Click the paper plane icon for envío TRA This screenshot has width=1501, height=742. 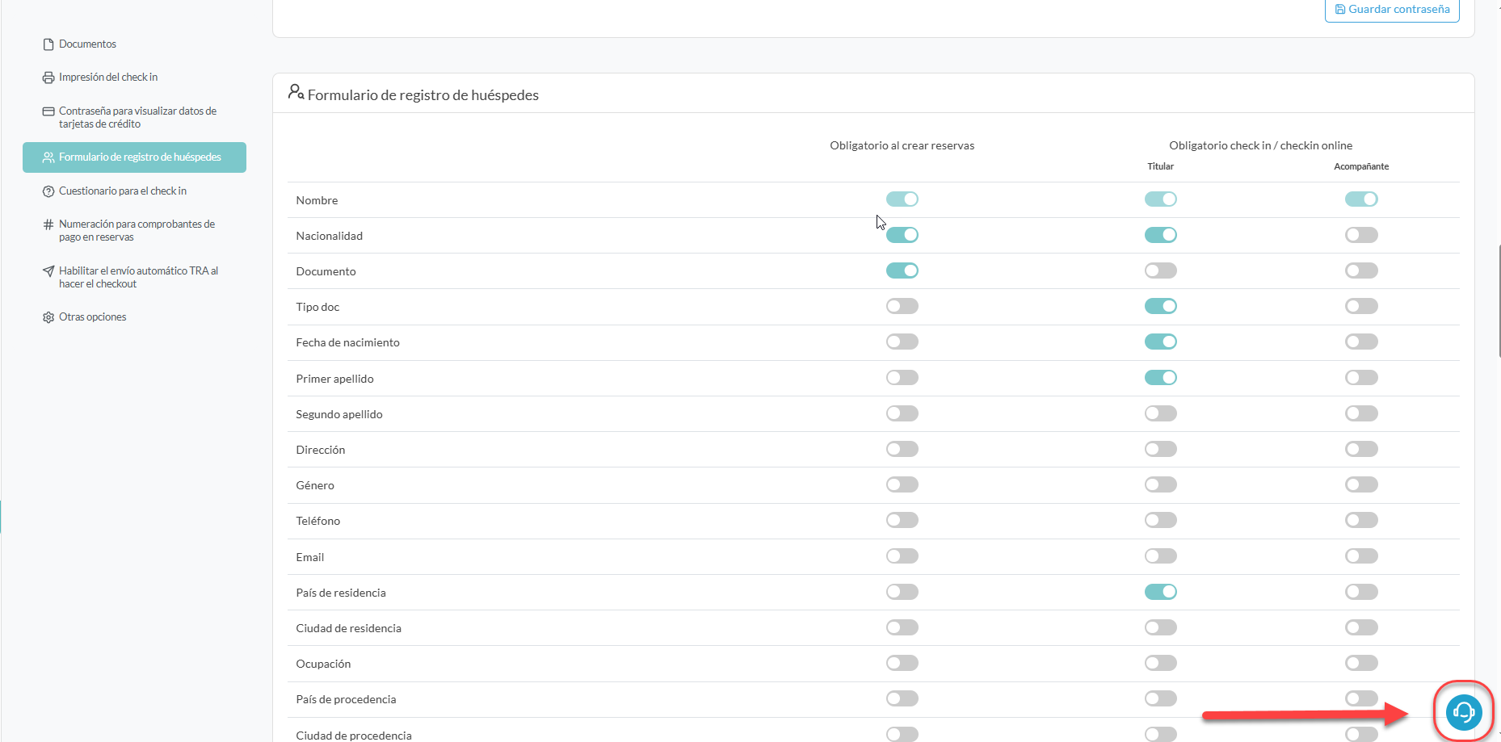48,271
